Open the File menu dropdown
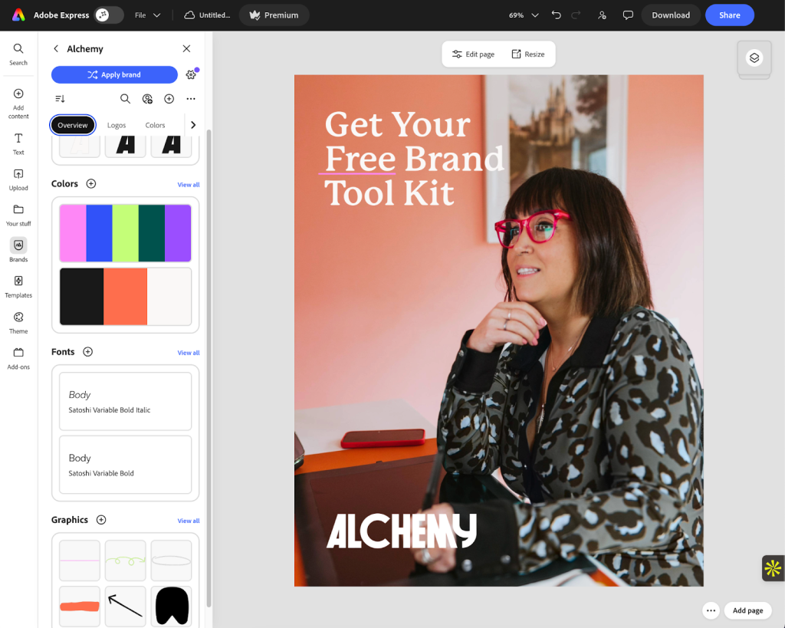Viewport: 785px width, 628px height. [147, 15]
